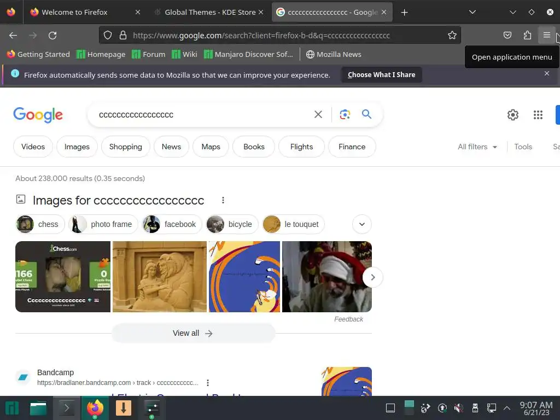Close the Google search tab
This screenshot has width=560, height=420.
pos(383,12)
